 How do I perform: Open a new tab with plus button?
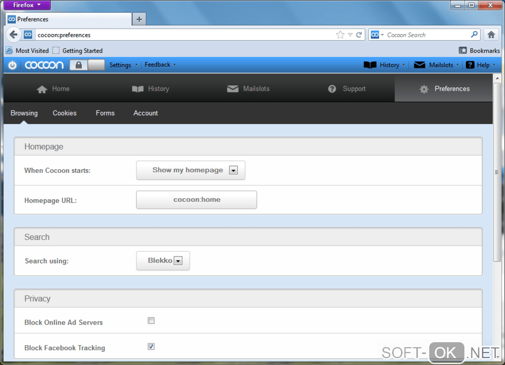click(139, 19)
